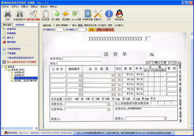Click the 打印偏移左右 input field
This screenshot has width=194, height=136.
(60, 29)
